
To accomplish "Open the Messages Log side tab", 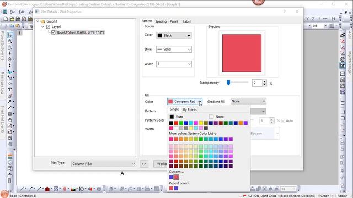I will click(x=2, y=83).
